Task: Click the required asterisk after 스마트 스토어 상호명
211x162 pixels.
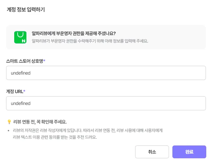Action: coord(44,61)
